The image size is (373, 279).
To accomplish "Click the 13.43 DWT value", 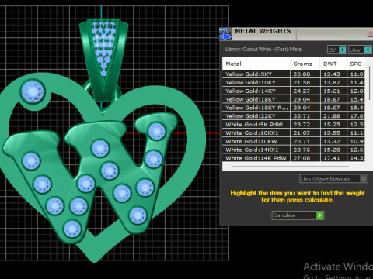I will click(x=332, y=74).
